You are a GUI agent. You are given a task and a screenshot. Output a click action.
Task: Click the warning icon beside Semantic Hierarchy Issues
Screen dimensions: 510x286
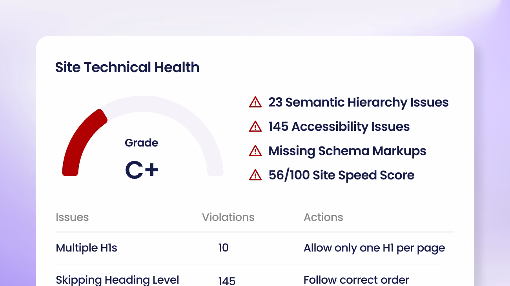click(255, 102)
